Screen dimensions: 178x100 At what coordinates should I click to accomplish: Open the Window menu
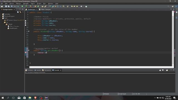tap(51, 4)
